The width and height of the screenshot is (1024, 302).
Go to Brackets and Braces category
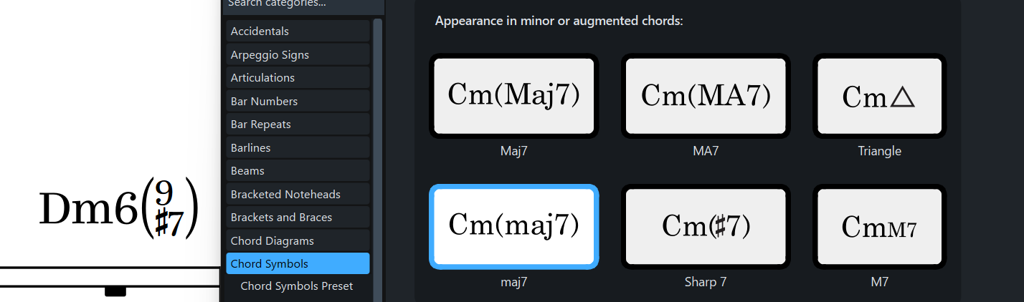click(298, 218)
